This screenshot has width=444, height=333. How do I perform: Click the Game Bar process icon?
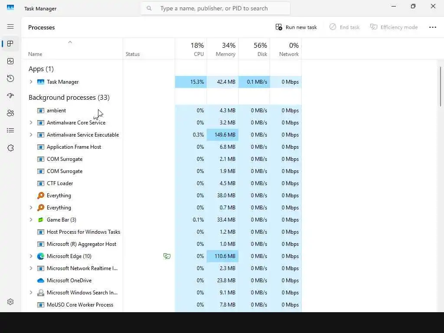point(41,220)
